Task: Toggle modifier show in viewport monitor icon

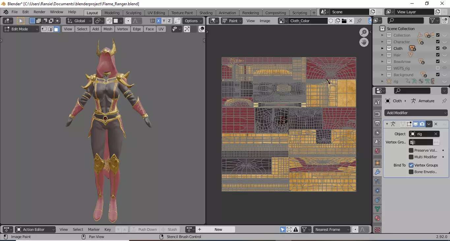Action: (416, 124)
